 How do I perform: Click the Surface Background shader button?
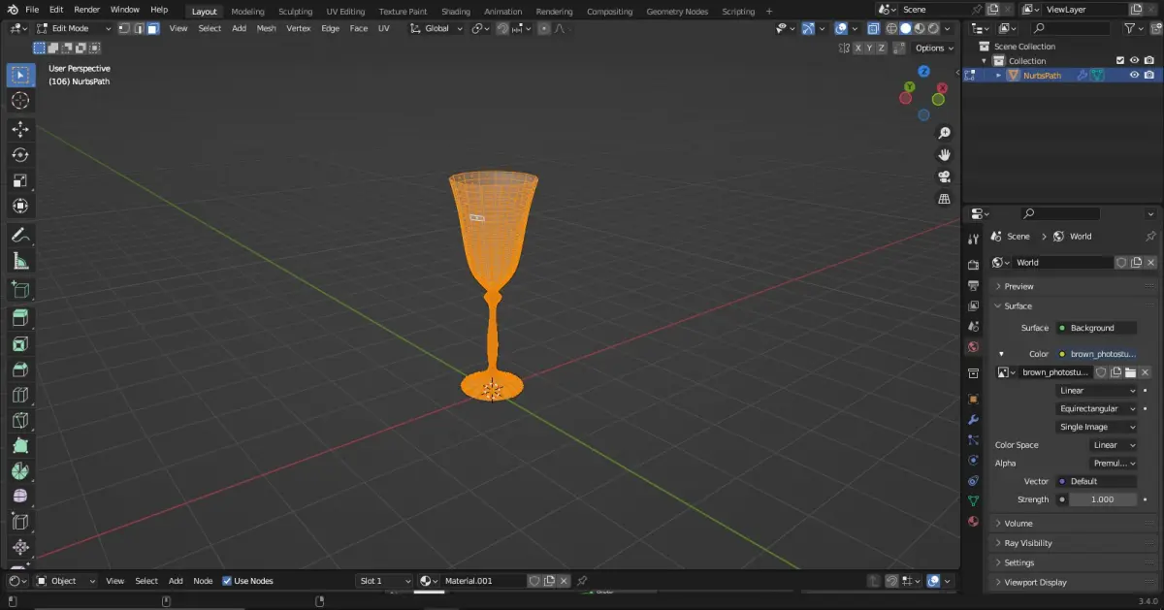1096,328
